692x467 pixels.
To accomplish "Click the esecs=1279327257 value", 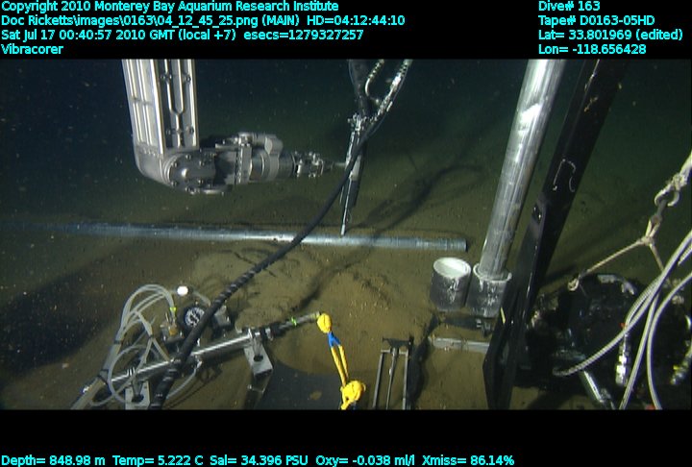I will coord(303,35).
